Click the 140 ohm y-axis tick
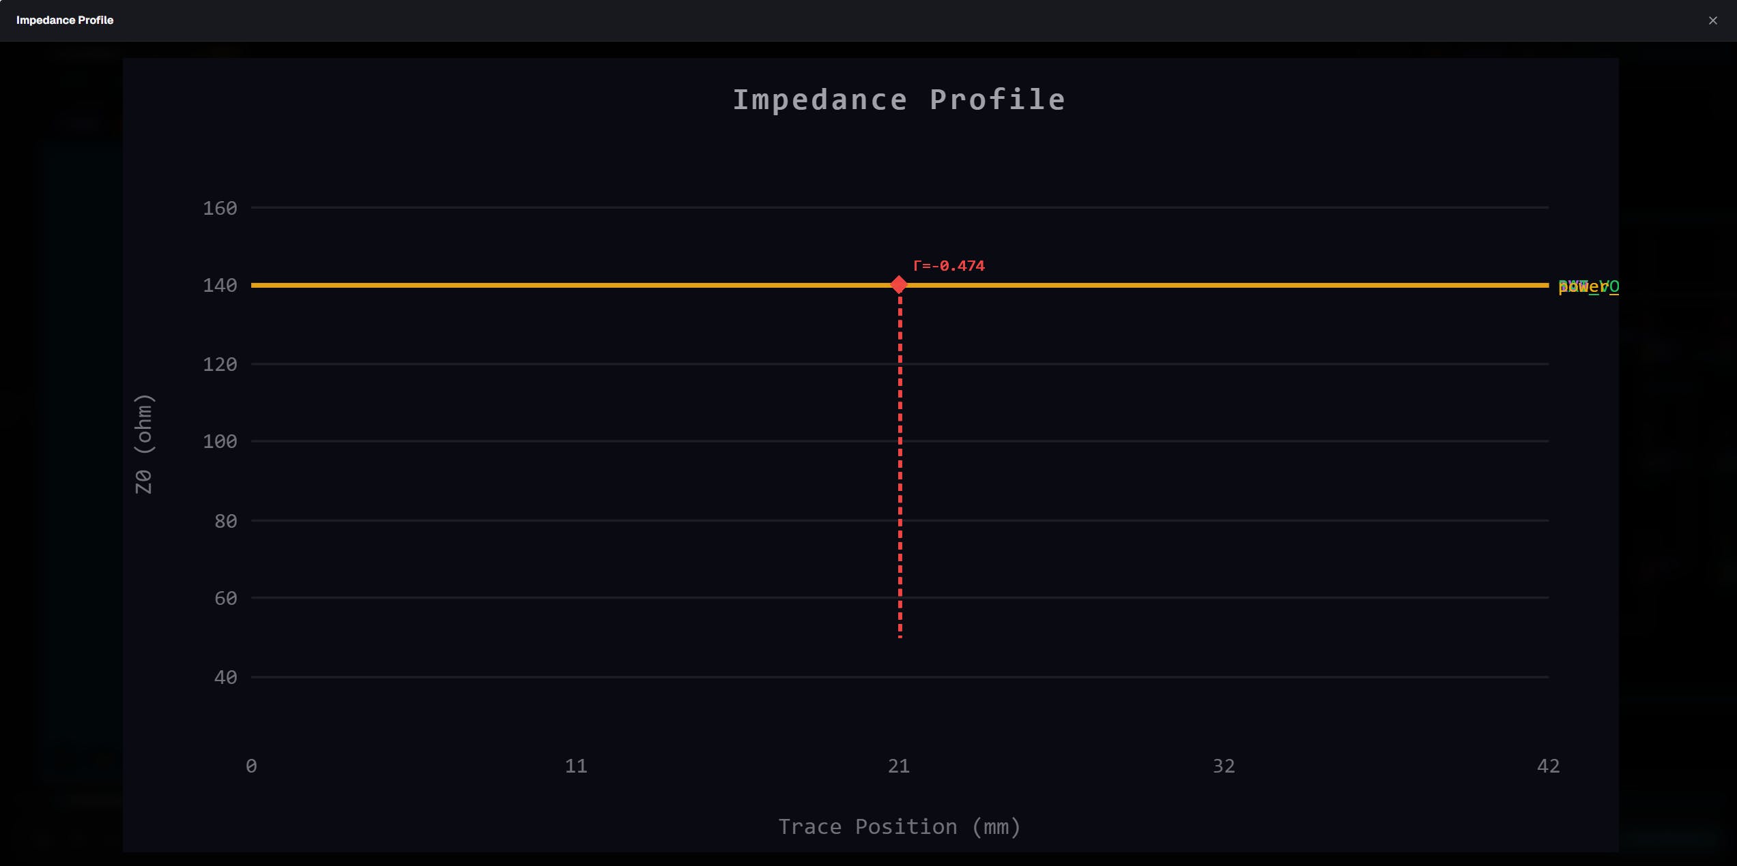The image size is (1737, 866). coord(220,285)
